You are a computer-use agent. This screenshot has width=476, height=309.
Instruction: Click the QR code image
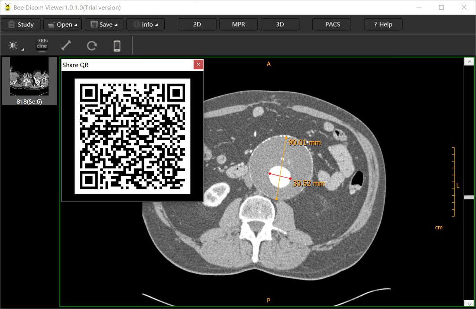click(132, 136)
